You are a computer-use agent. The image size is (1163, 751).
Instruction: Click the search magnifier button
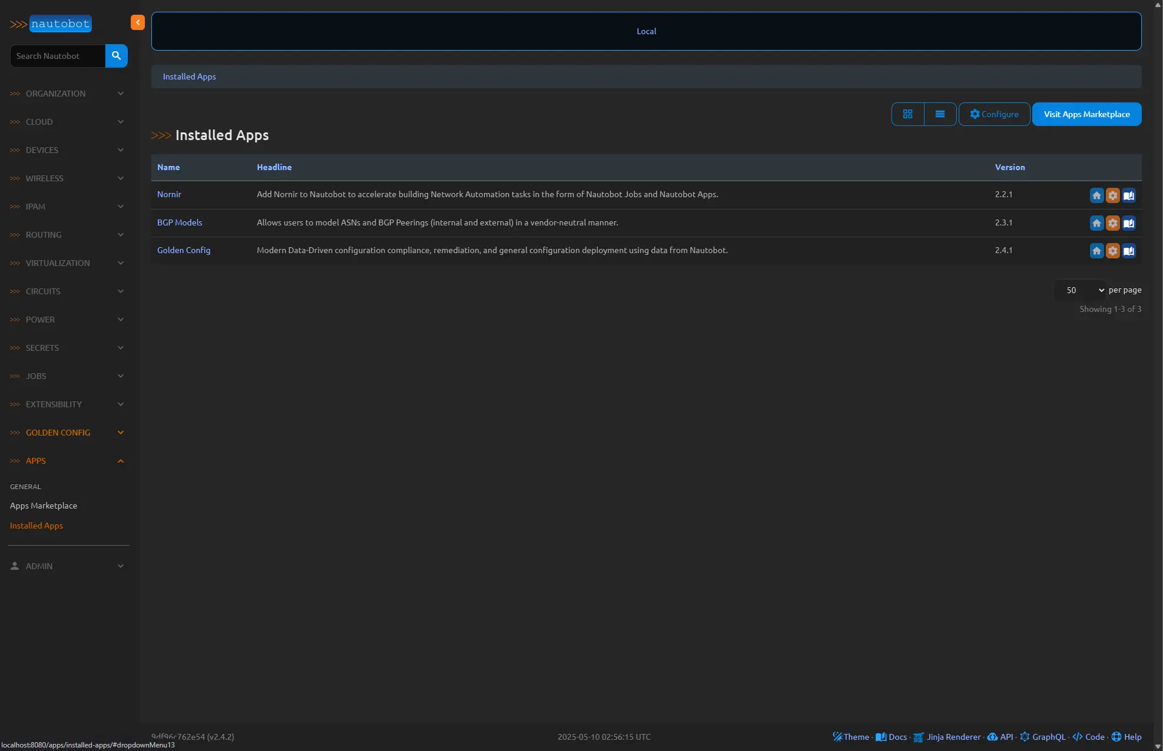point(116,56)
